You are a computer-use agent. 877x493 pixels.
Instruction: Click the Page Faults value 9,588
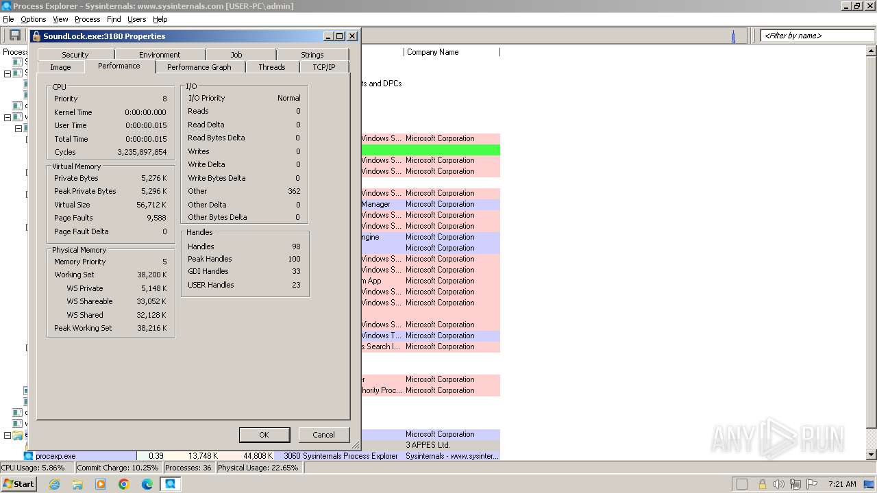[156, 218]
